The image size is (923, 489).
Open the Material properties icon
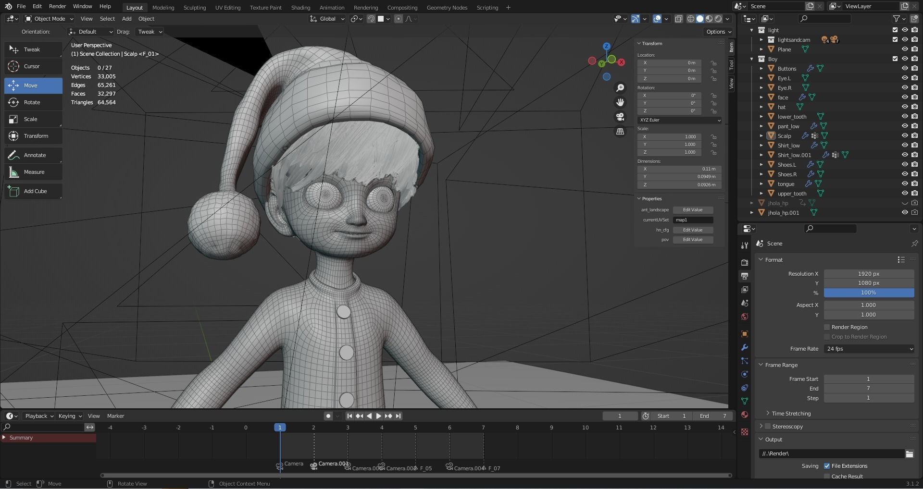tap(745, 415)
